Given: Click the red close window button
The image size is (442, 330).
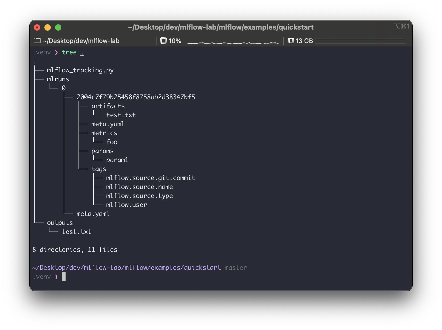Looking at the screenshot, I should pos(37,27).
